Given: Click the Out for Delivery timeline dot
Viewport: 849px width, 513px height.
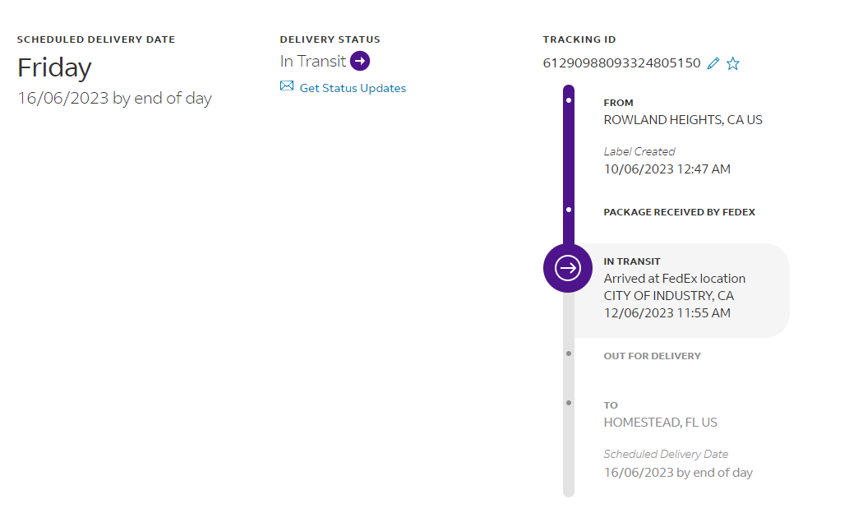Looking at the screenshot, I should [569, 354].
